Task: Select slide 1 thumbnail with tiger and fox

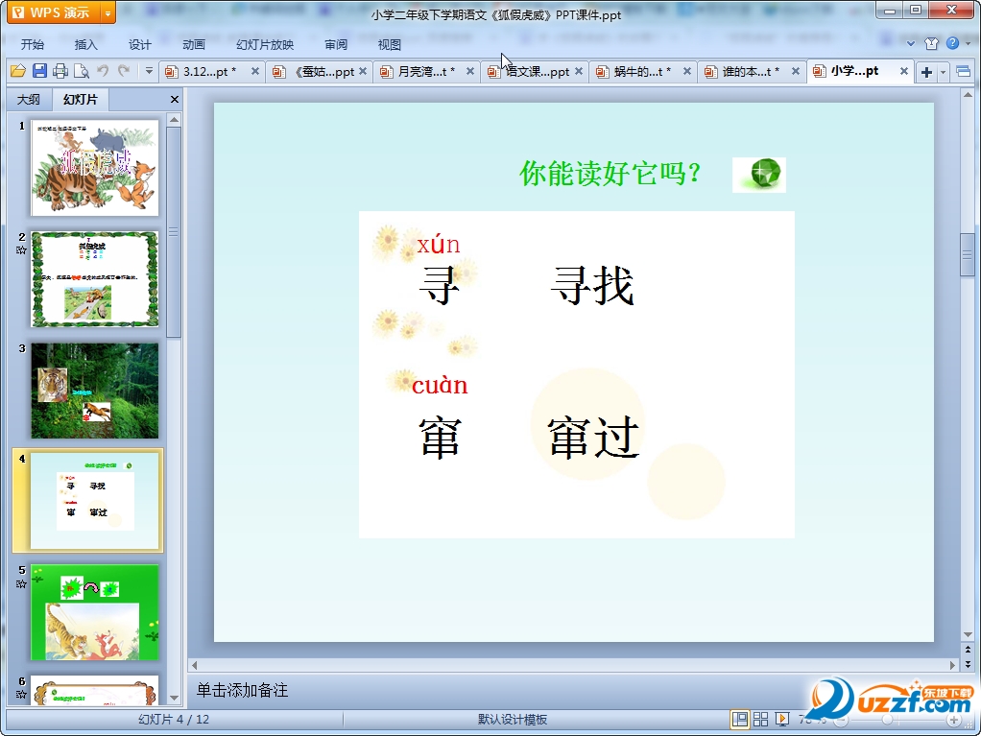Action: tap(94, 168)
